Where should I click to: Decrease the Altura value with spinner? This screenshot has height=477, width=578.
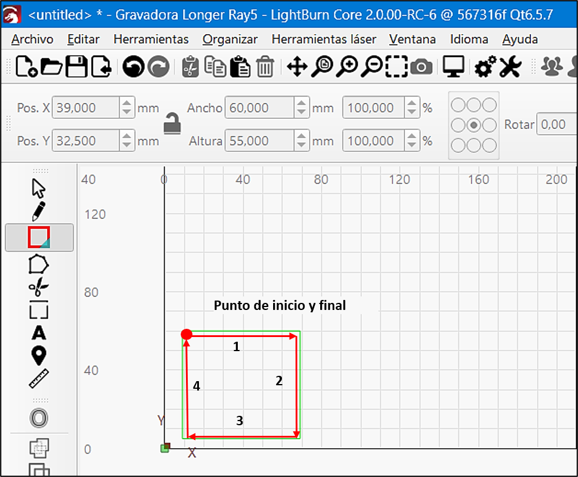coord(301,145)
